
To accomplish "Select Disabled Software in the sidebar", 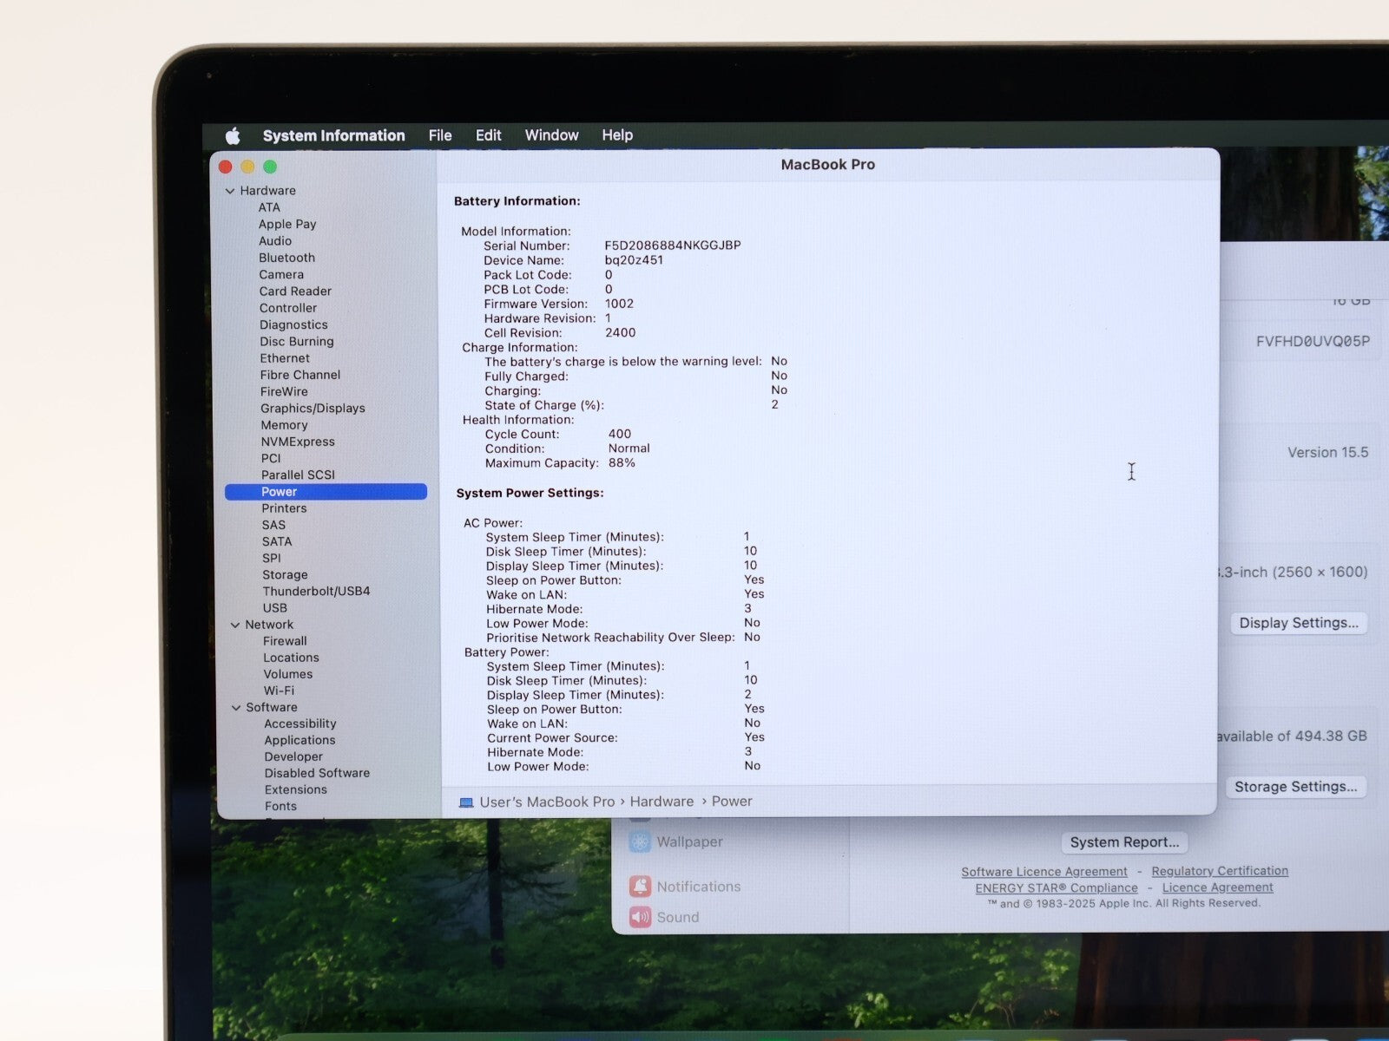I will 317,773.
